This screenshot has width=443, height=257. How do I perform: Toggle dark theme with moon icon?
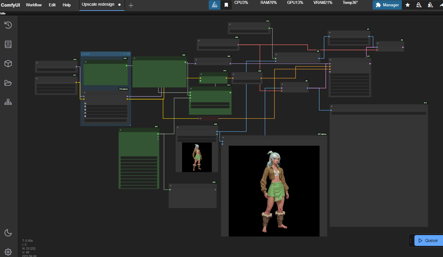(8, 233)
